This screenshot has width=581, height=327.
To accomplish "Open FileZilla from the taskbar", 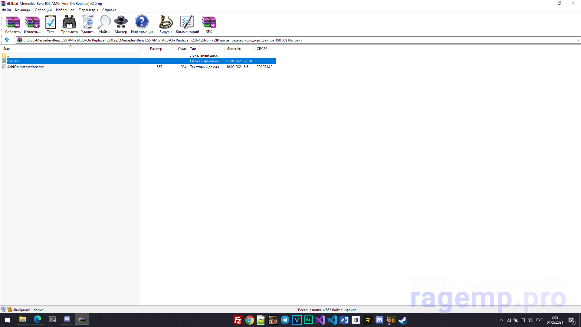I will (238, 320).
